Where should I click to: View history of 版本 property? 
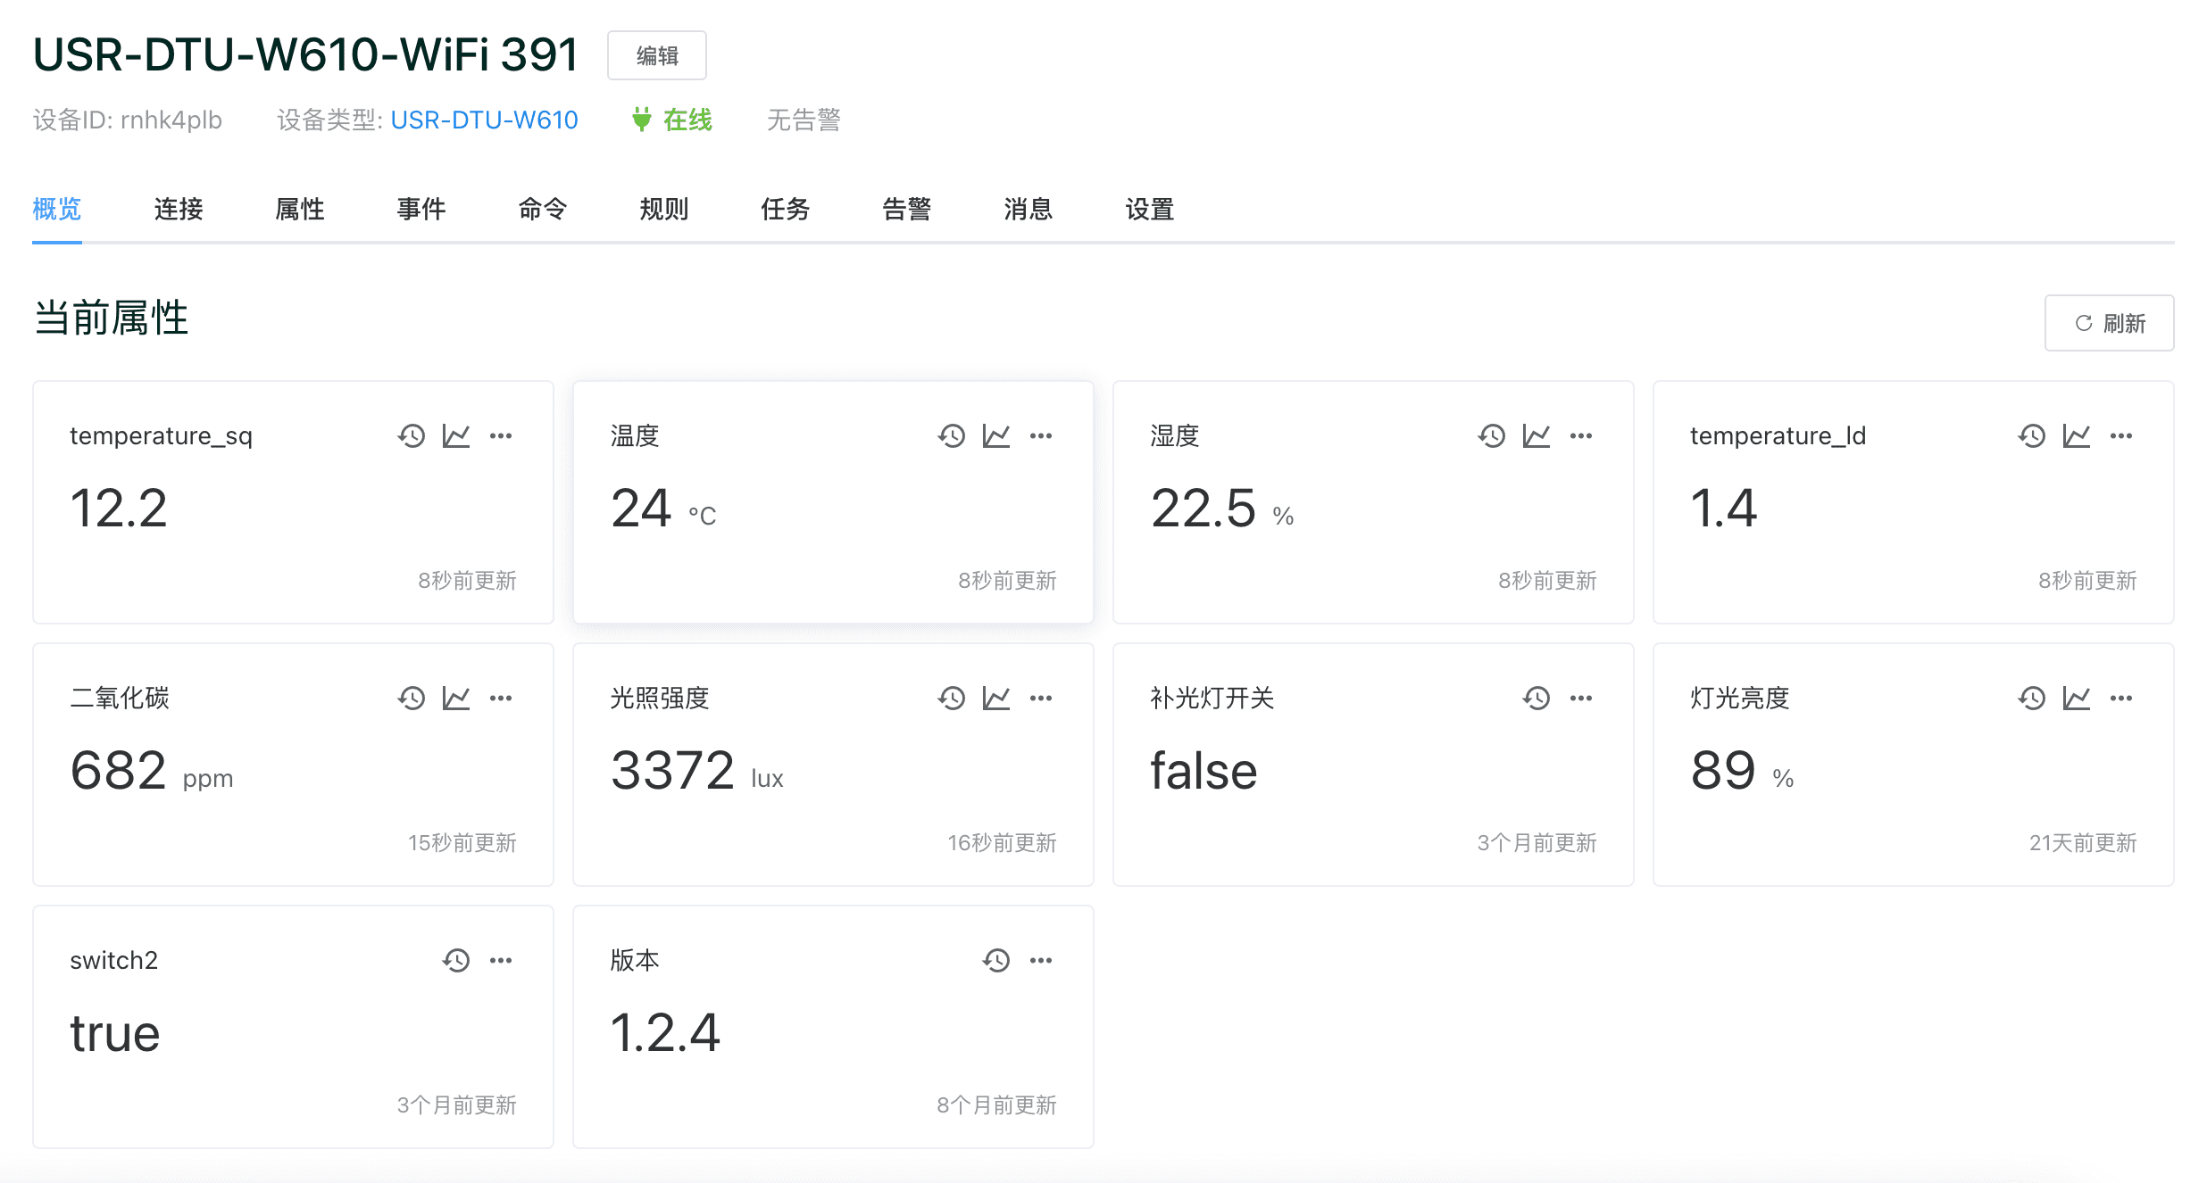(x=996, y=960)
